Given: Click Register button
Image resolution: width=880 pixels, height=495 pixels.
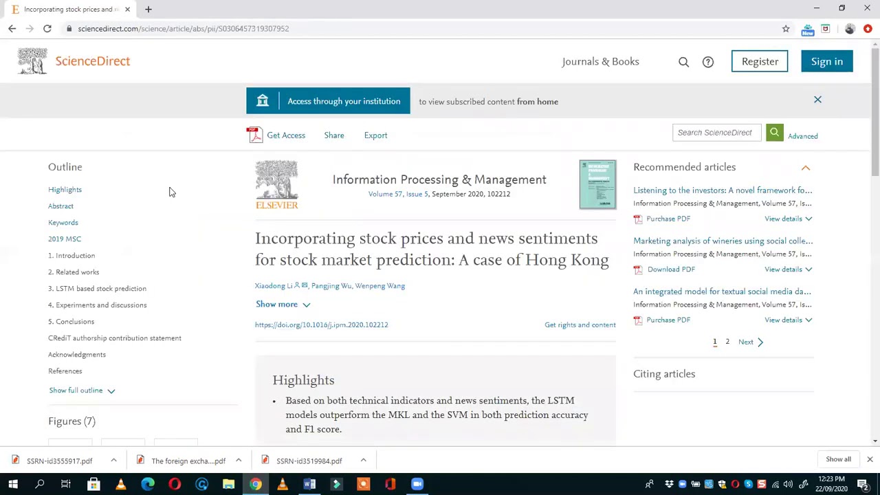Looking at the screenshot, I should [760, 62].
